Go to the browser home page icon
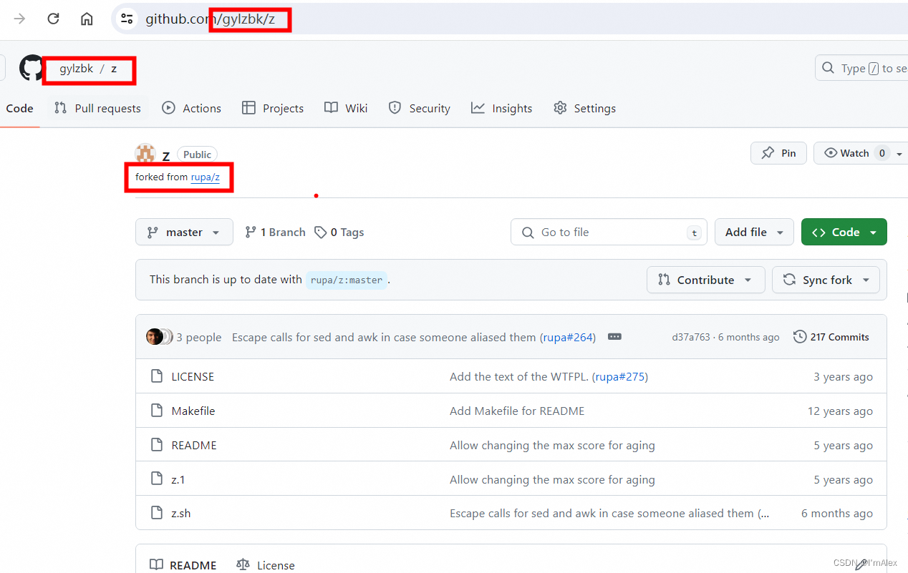Viewport: 908px width, 573px height. 87,19
